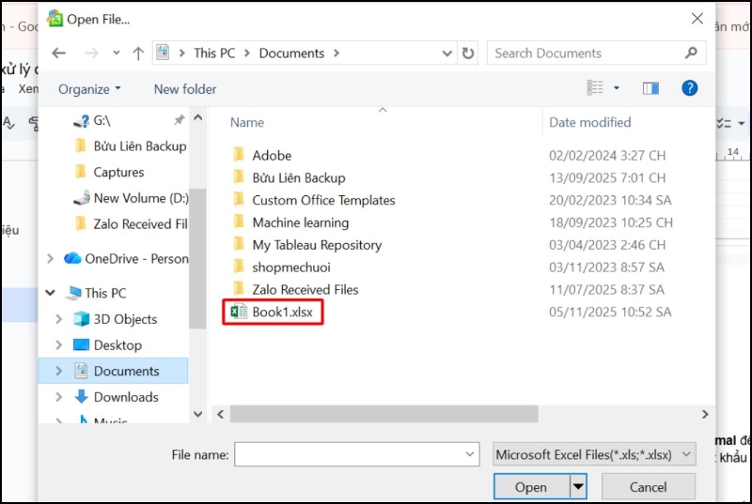Select Desktop in the tree
Image resolution: width=752 pixels, height=504 pixels.
[x=107, y=345]
